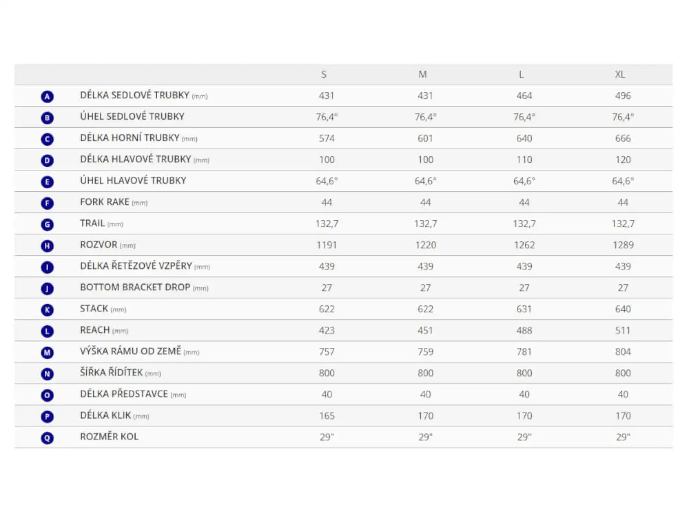Select the Q icon beside ROZMĚR KOL
Viewport: 689px width, 516px height.
[x=47, y=438]
